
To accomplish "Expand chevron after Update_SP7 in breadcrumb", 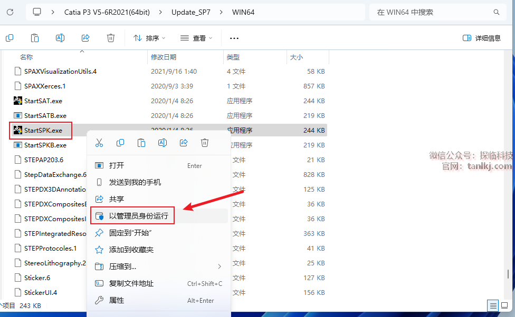I will pyautogui.click(x=221, y=12).
